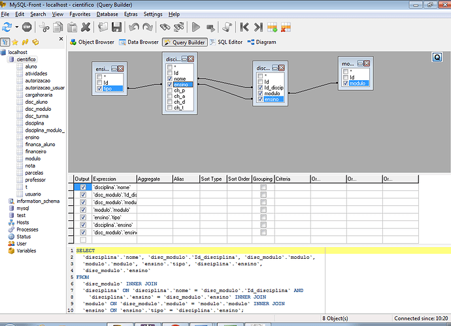The width and height of the screenshot is (451, 326).
Task: Click the Copy toolbar icon
Action: pos(58,27)
